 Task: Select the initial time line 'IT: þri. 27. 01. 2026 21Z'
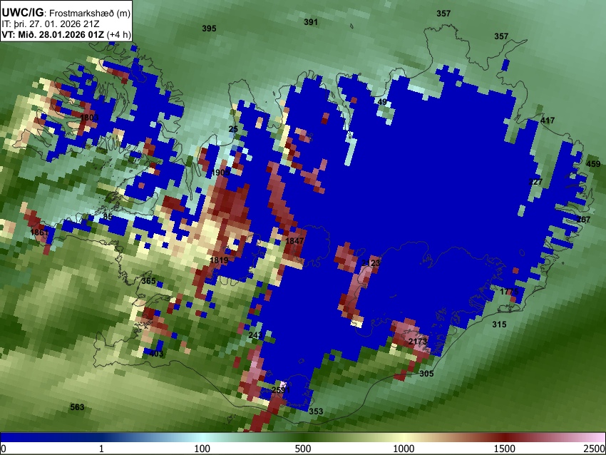pyautogui.click(x=50, y=24)
